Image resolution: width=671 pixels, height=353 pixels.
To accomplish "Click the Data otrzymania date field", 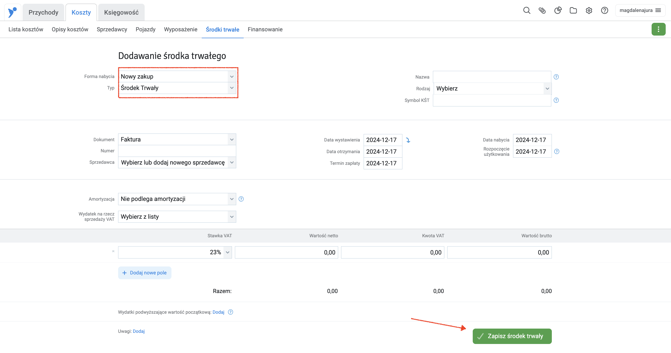I will (383, 152).
